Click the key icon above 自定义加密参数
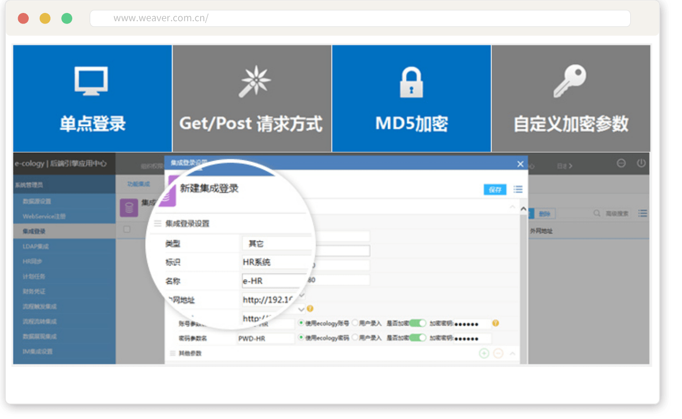This screenshot has width=682, height=419. click(570, 81)
